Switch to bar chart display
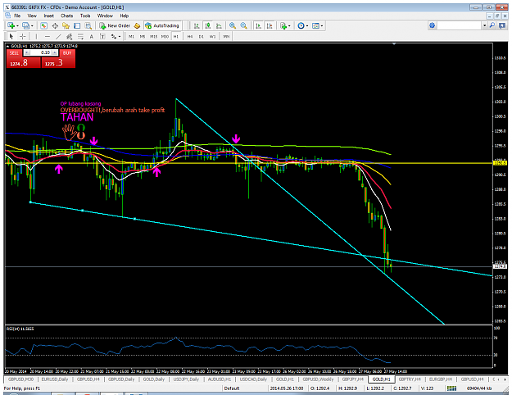Image resolution: width=512 pixels, height=395 pixels. pyautogui.click(x=197, y=25)
